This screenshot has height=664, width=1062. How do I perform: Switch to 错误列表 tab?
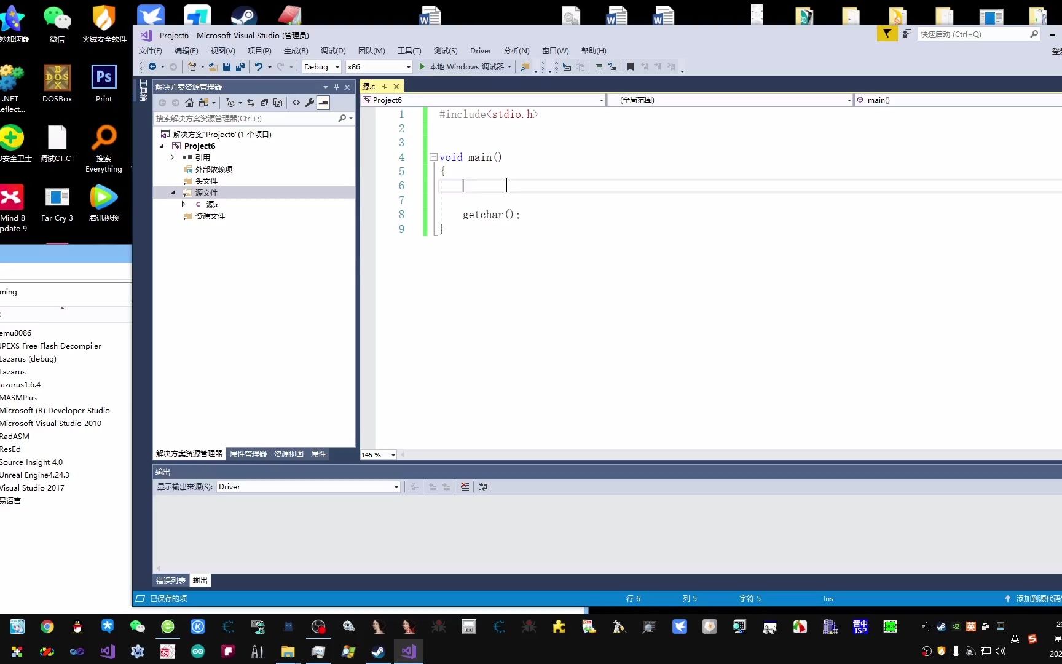pos(170,581)
